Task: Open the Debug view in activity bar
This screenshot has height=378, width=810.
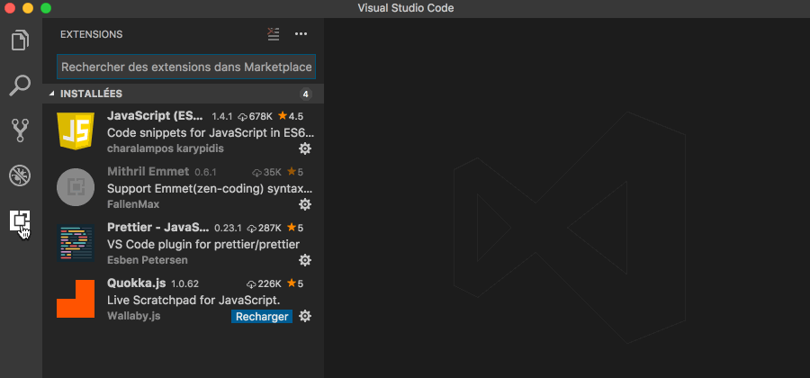Action: pos(20,175)
